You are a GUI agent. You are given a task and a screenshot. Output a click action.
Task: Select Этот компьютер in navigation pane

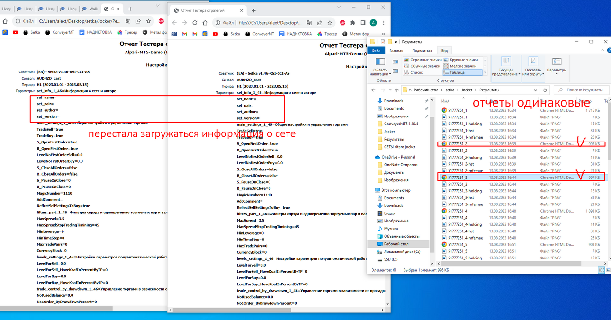393,190
